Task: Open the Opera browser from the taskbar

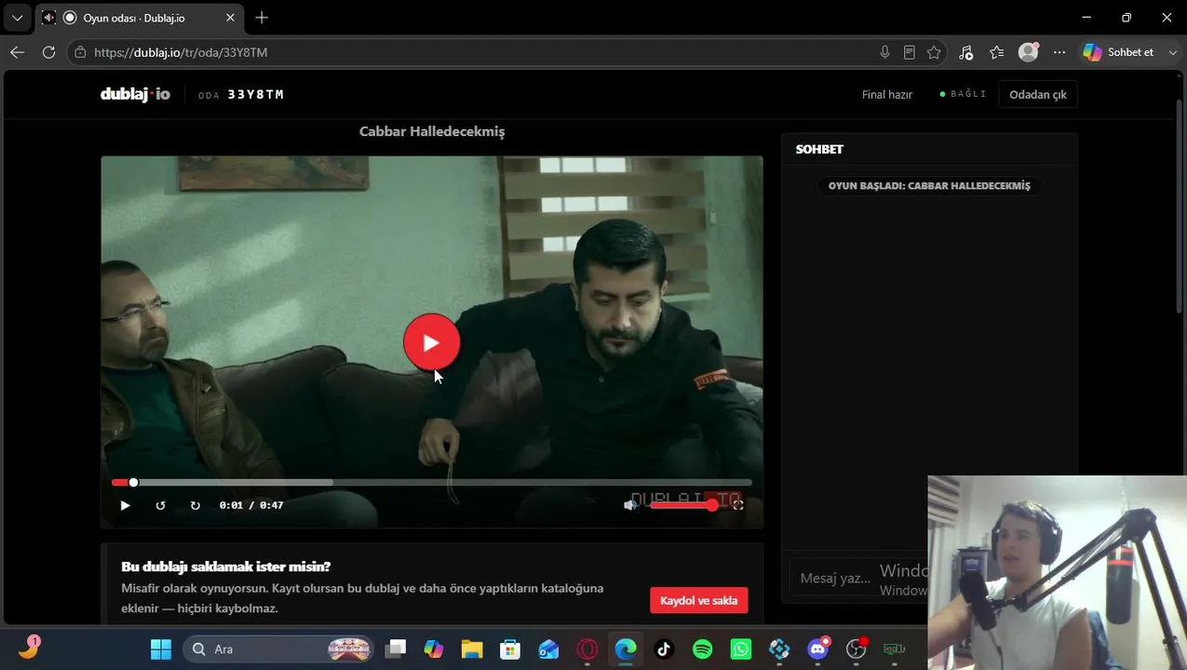Action: pyautogui.click(x=587, y=649)
